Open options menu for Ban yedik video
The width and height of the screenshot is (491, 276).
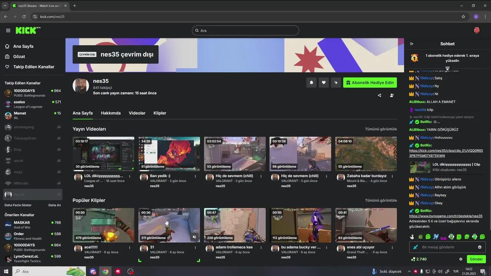(195, 176)
